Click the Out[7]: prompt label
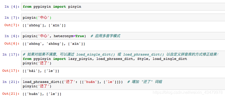The image size is (225, 97). coord(12,25)
